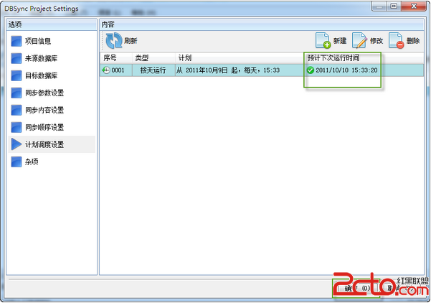Open the 来源数据库 option
The width and height of the screenshot is (431, 303).
tap(41, 58)
